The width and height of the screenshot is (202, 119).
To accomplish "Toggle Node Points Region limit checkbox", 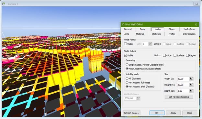I will click(187, 44).
